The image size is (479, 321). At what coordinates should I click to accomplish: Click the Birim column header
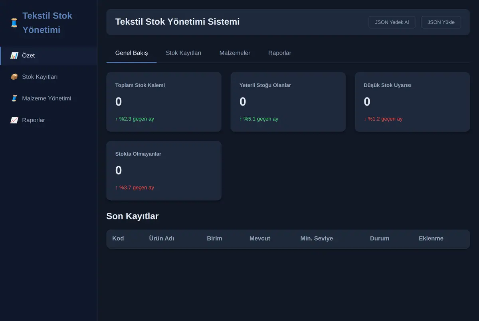(x=214, y=239)
